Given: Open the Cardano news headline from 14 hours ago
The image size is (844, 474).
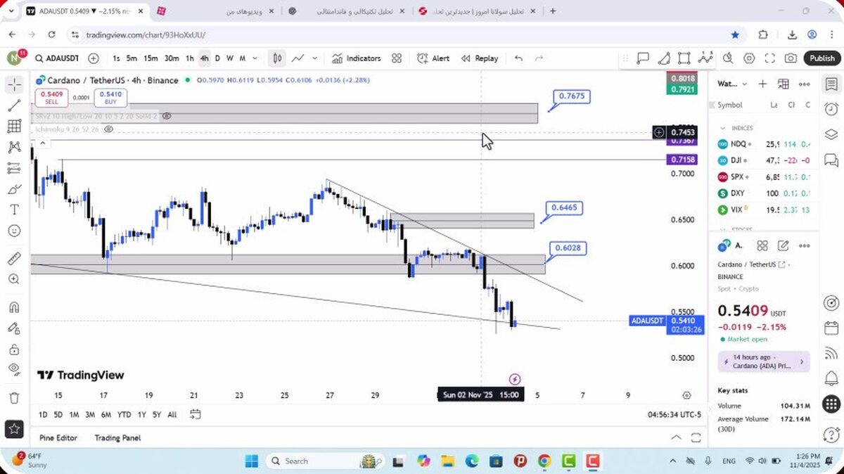Looking at the screenshot, I should pos(764,361).
